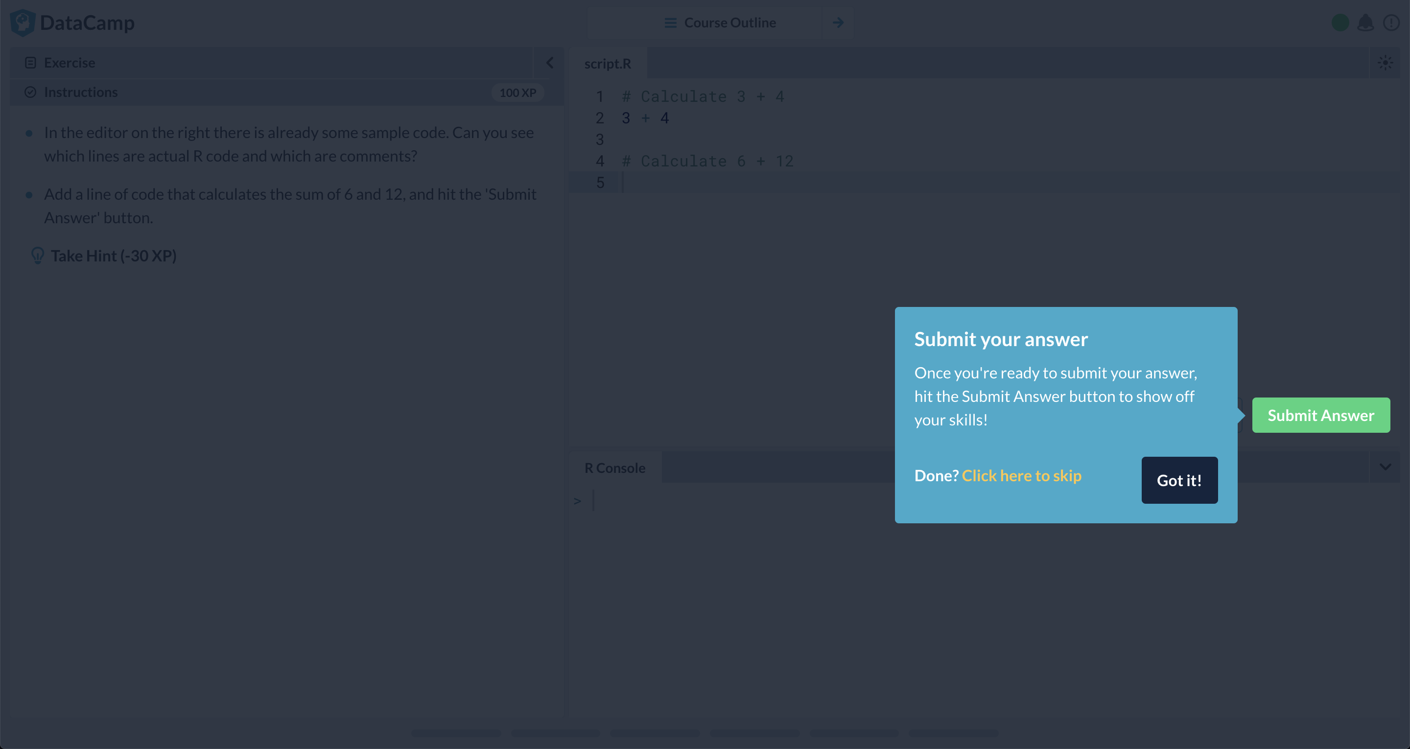1410x749 pixels.
Task: Click the DataCamp wordmark text
Action: (88, 23)
